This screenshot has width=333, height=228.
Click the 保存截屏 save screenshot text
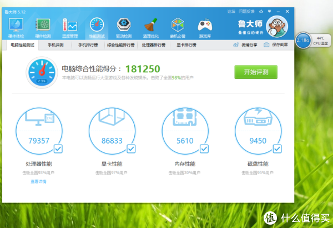click(x=280, y=44)
